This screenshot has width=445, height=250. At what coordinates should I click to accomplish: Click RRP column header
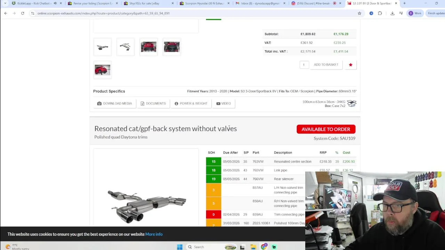(x=323, y=153)
